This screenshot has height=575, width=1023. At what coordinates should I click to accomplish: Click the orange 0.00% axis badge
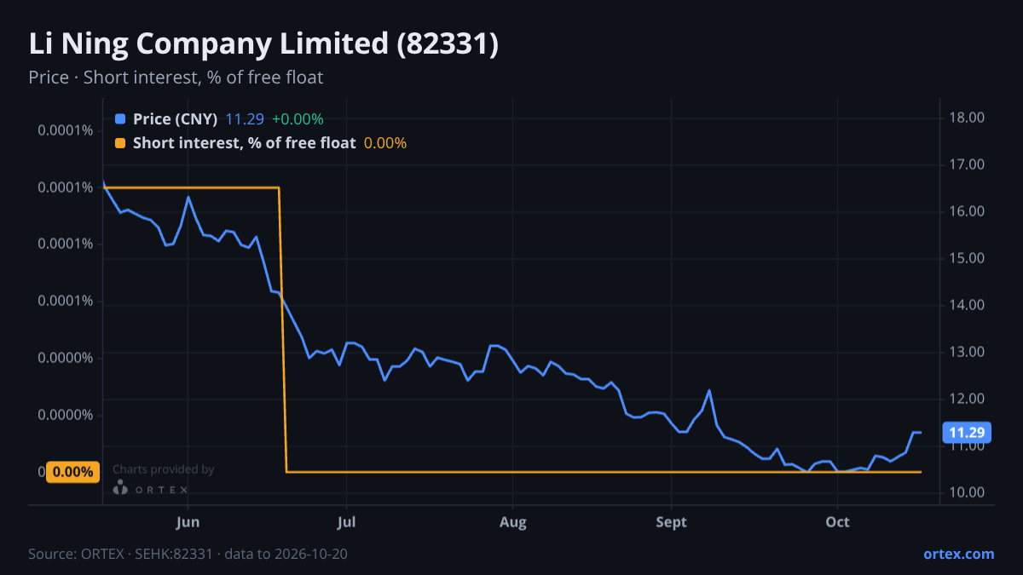(x=72, y=472)
